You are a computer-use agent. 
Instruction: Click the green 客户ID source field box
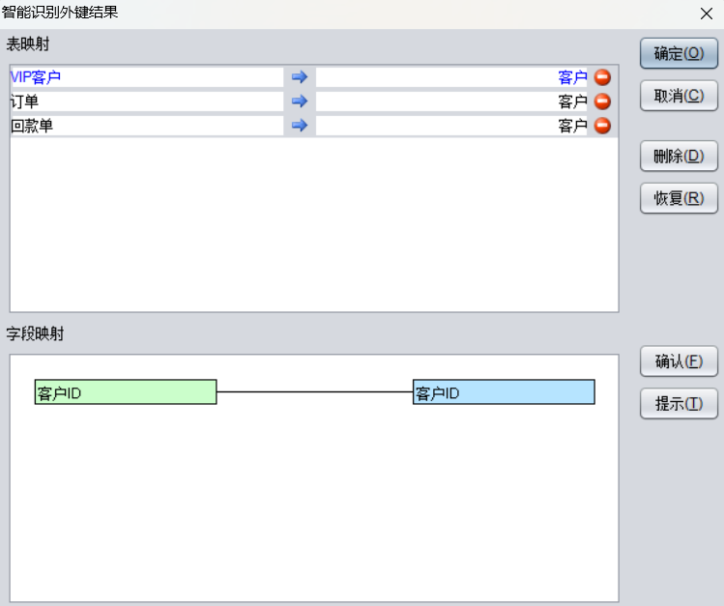point(126,392)
